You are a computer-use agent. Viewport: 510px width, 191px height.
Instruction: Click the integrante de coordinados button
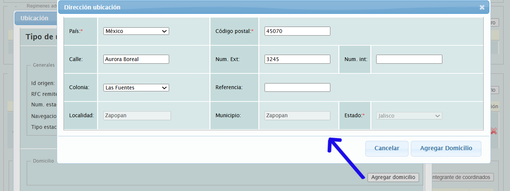[462, 177]
